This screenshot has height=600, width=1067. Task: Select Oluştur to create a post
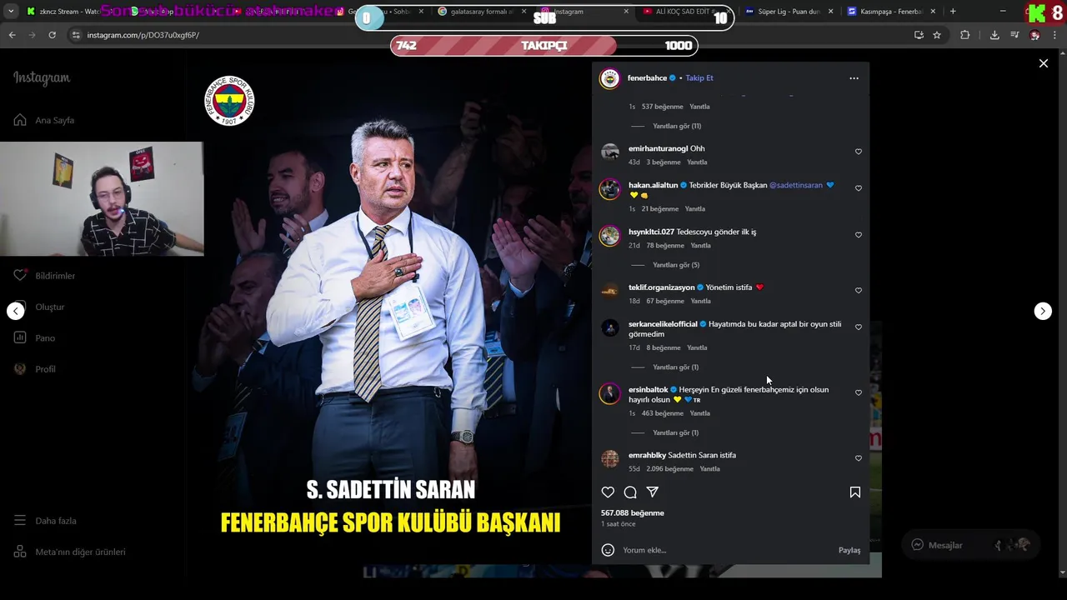point(39,307)
